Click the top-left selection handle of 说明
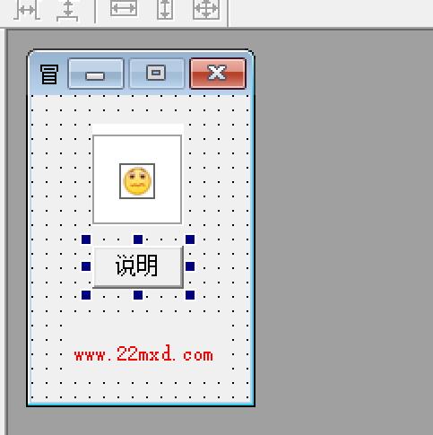Viewport: 433px width, 435px height. coord(86,239)
